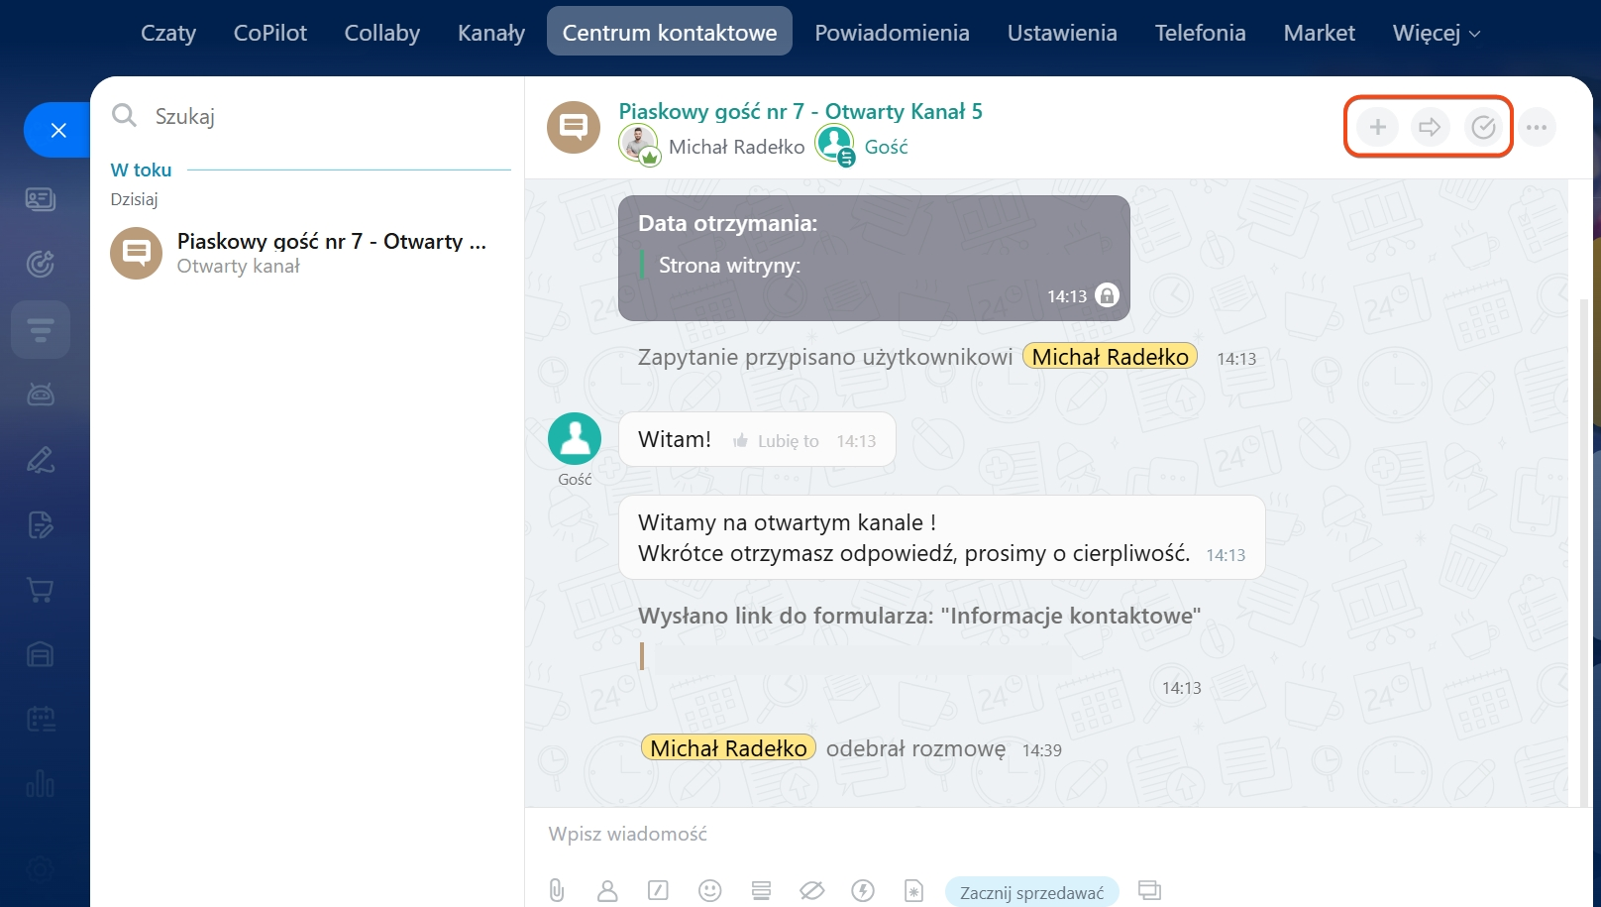Open the Telefonia tab
This screenshot has width=1601, height=907.
coord(1200,33)
